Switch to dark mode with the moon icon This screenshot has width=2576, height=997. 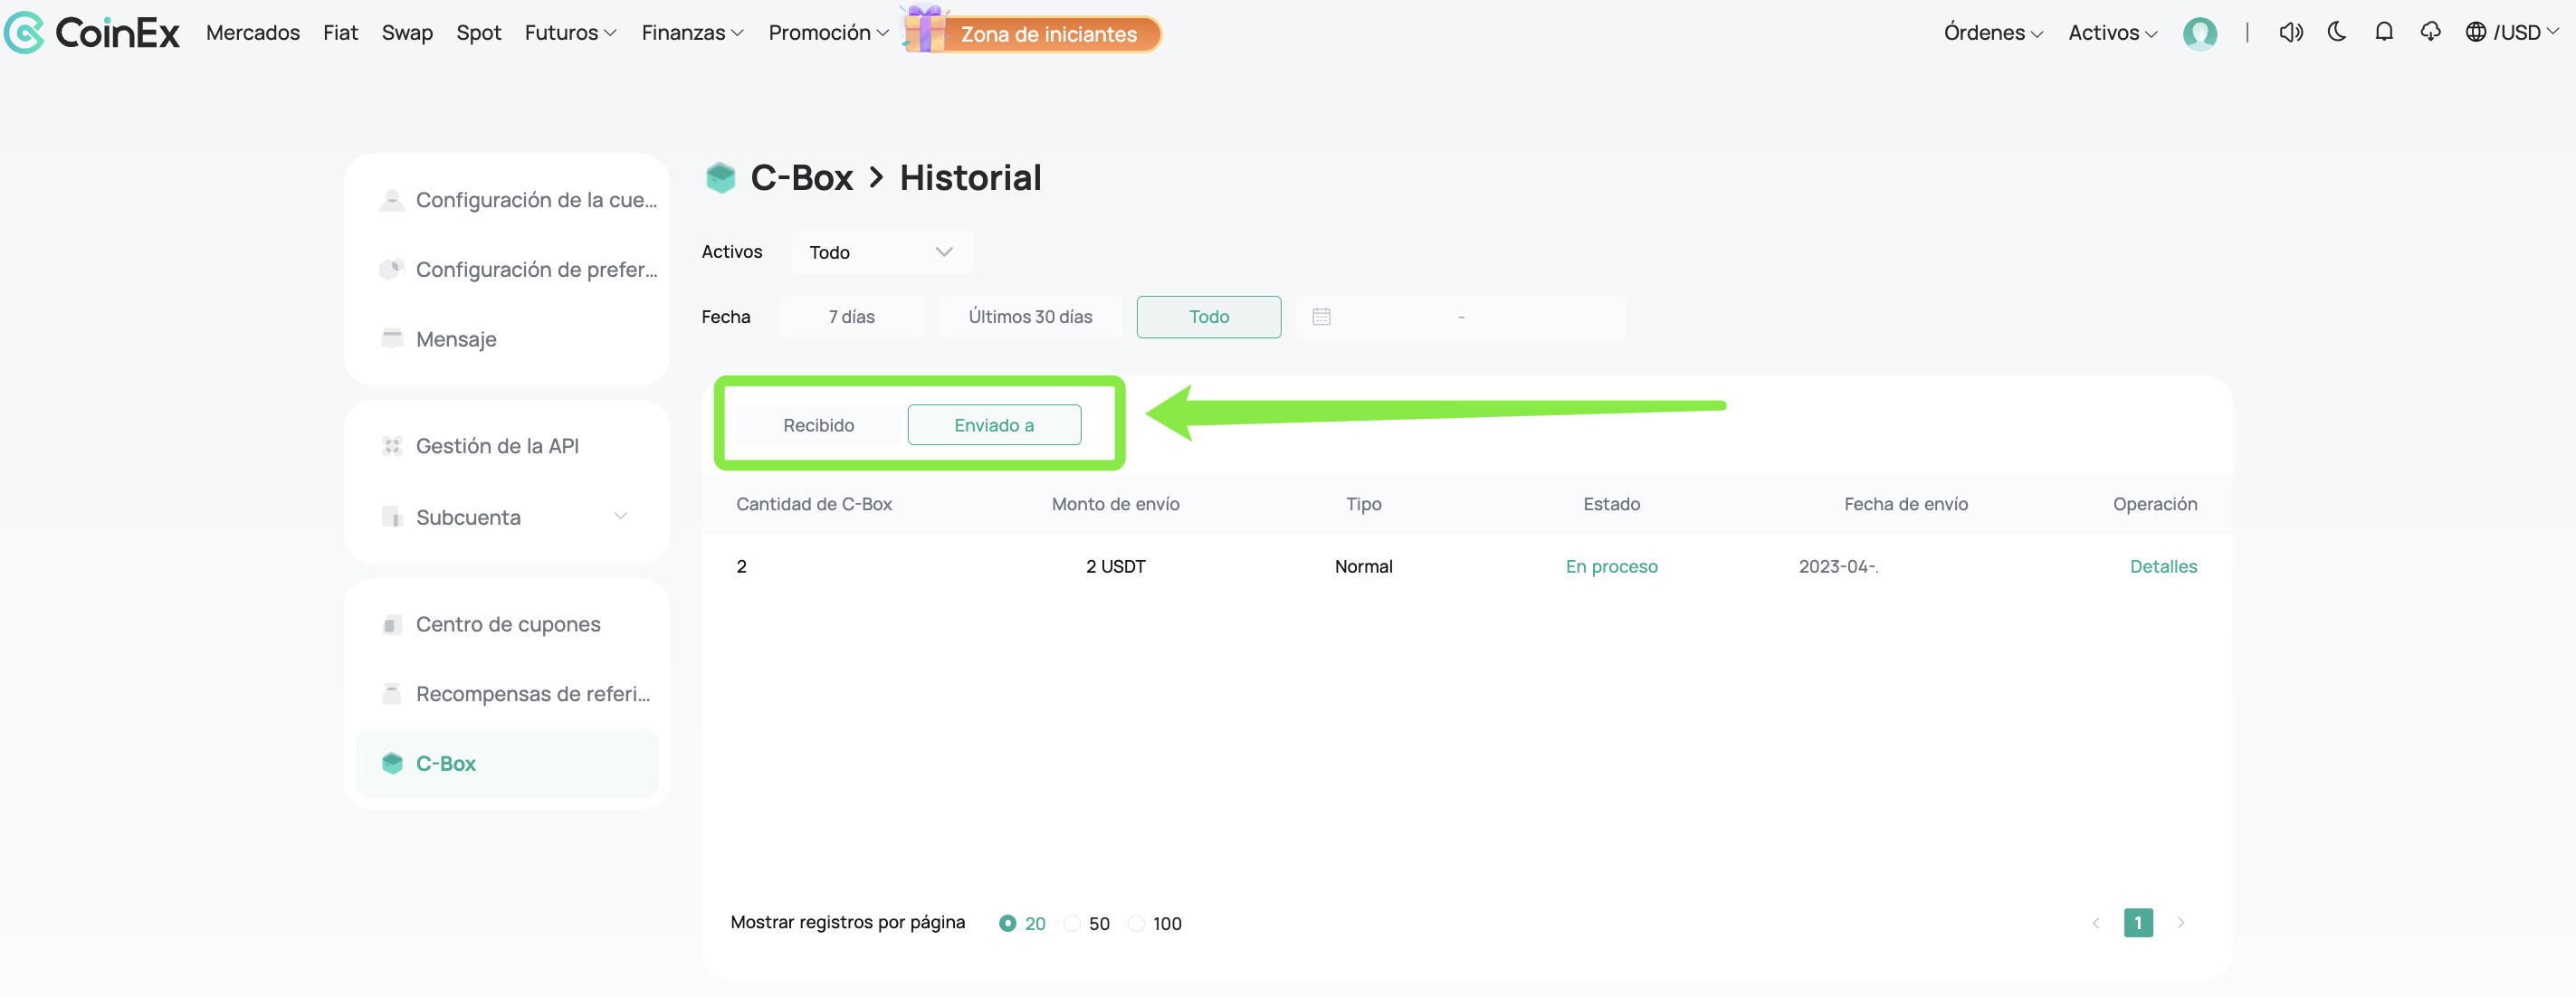[x=2337, y=32]
